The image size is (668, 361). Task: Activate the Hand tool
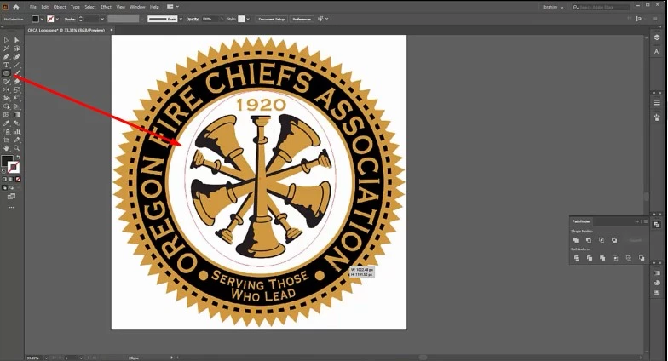6,148
